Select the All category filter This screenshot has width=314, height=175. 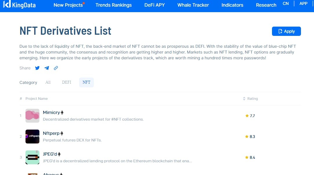pos(48,82)
